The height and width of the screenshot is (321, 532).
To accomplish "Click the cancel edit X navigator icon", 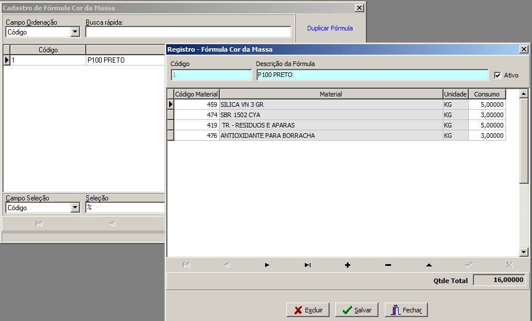I will click(509, 265).
